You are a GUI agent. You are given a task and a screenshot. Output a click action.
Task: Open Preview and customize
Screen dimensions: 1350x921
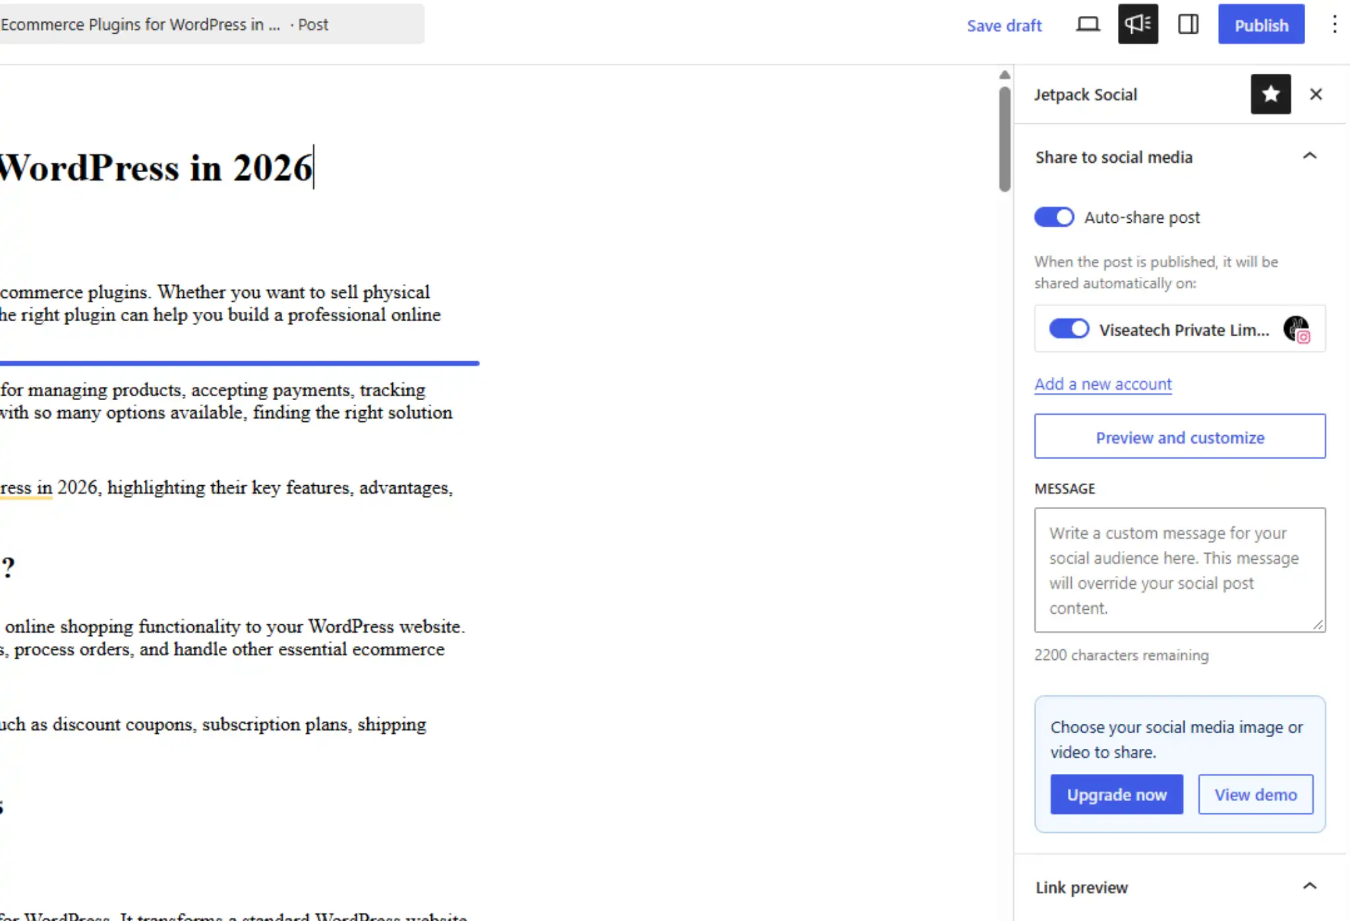[x=1179, y=436]
